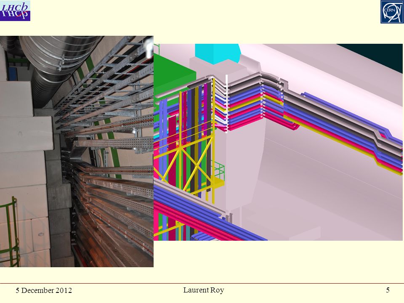Click the CERN logo
This screenshot has height=303, width=404.
coord(392,12)
